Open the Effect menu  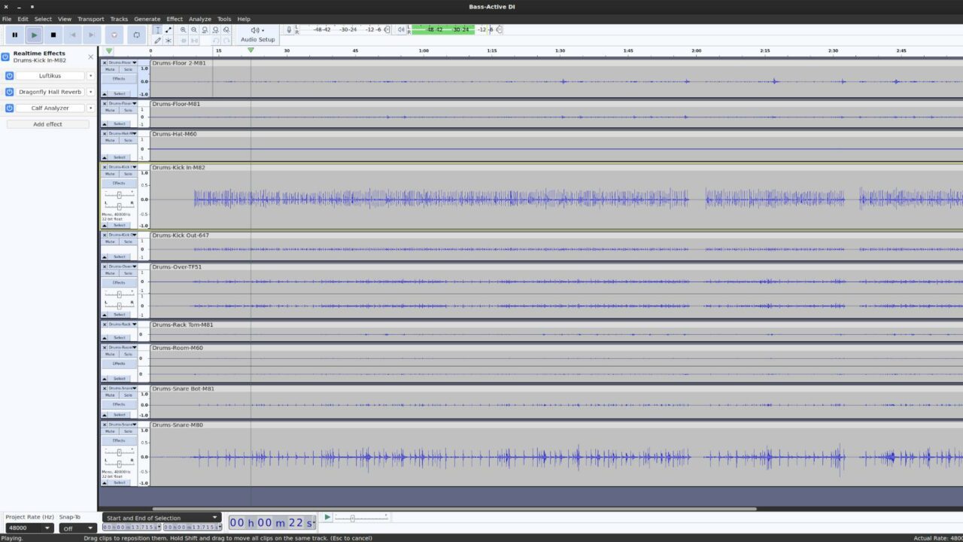175,19
